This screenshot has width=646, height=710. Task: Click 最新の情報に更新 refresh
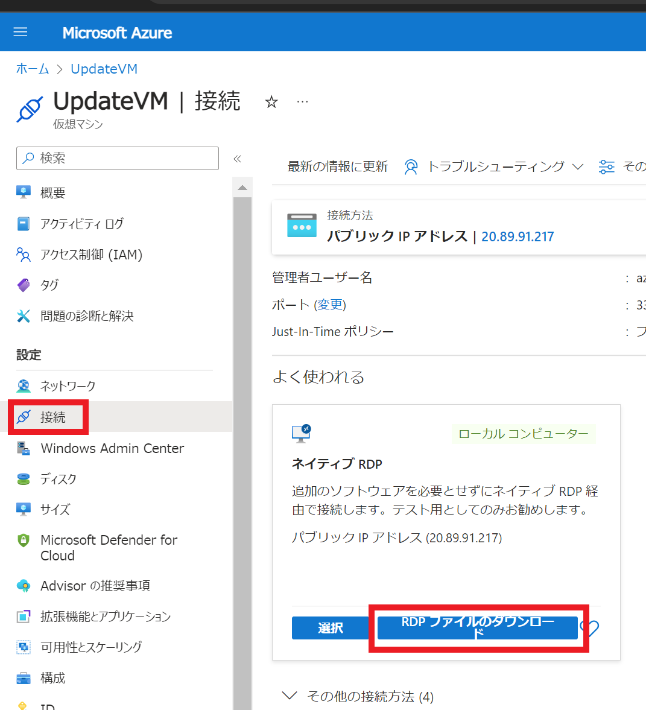[x=337, y=166]
